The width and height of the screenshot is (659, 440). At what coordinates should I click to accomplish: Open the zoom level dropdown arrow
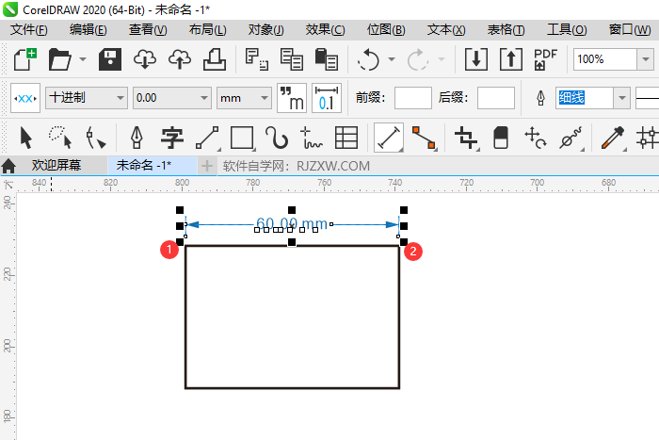click(x=646, y=59)
